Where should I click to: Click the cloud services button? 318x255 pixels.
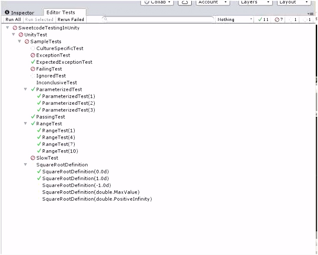[185, 2]
